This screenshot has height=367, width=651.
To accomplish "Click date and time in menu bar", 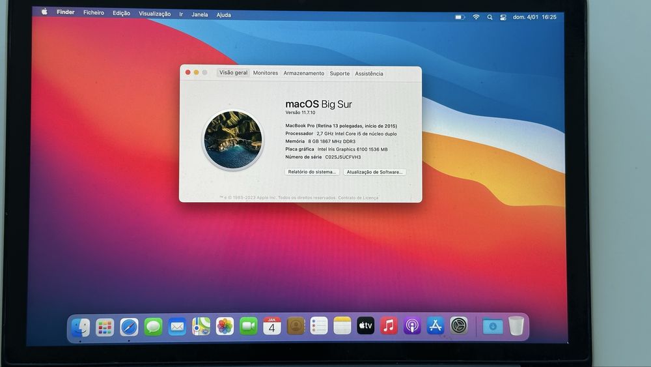I will (534, 17).
